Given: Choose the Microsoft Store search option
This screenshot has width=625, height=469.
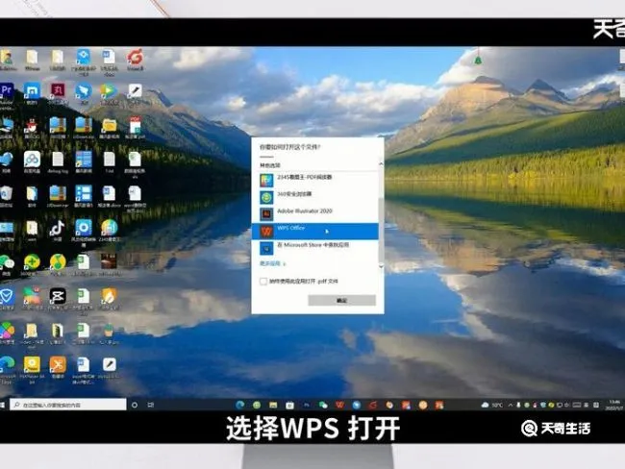Looking at the screenshot, I should tap(314, 248).
